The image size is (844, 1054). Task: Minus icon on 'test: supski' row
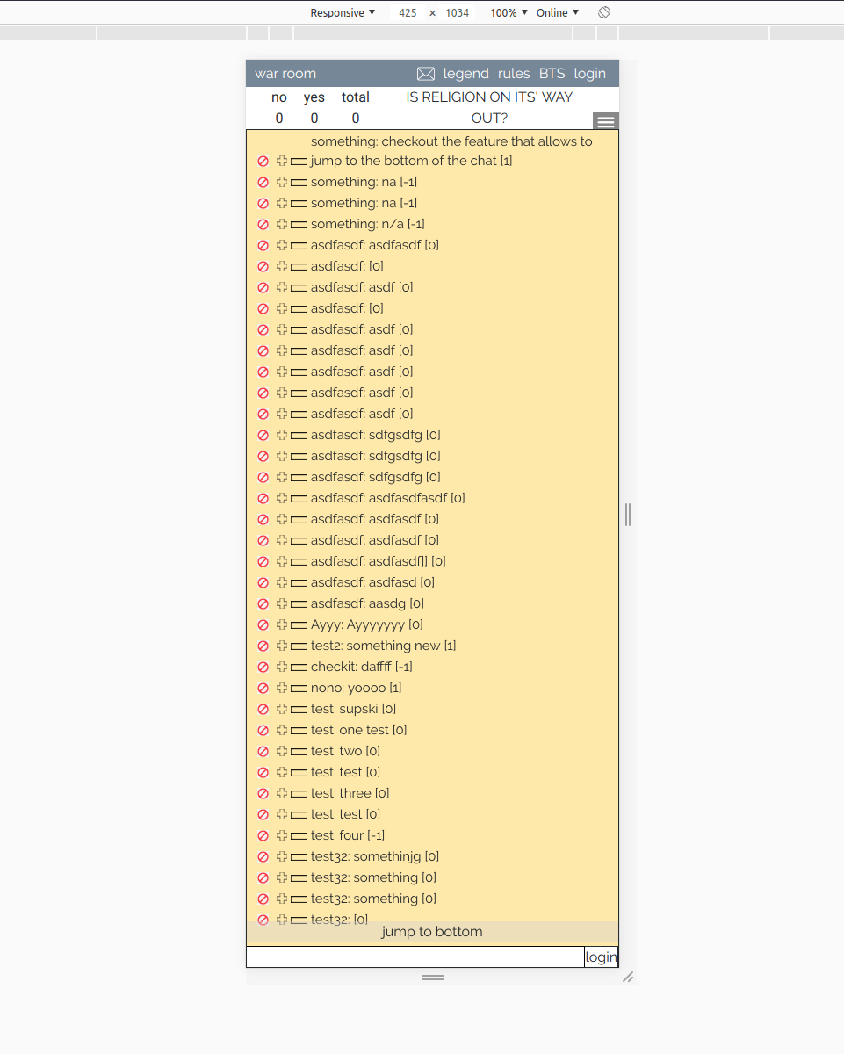(x=299, y=710)
